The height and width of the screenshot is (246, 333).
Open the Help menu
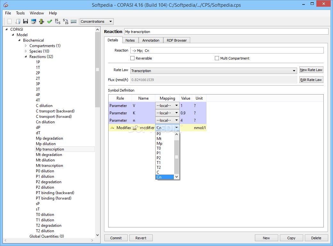[x=53, y=13]
